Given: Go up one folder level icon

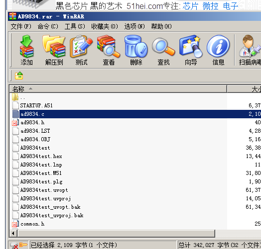Looking at the screenshot, I should (19, 76).
